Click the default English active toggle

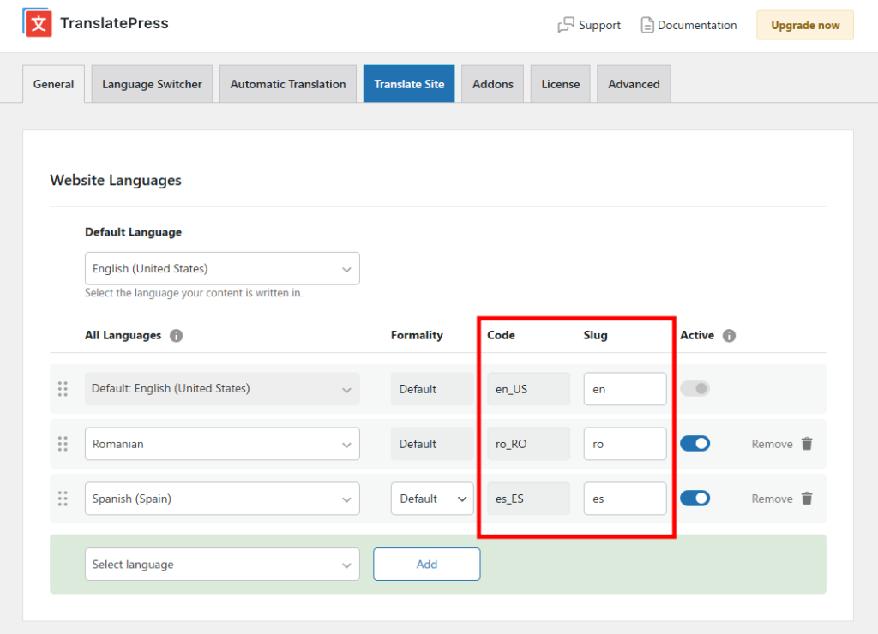(x=695, y=389)
